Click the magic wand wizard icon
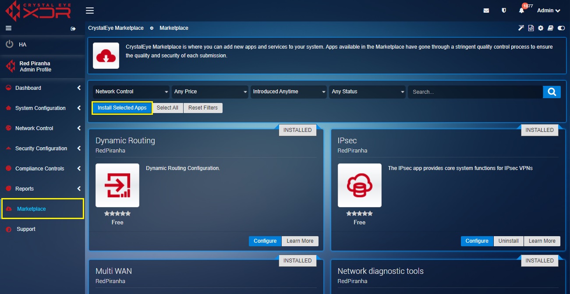This screenshot has width=570, height=294. tap(521, 28)
